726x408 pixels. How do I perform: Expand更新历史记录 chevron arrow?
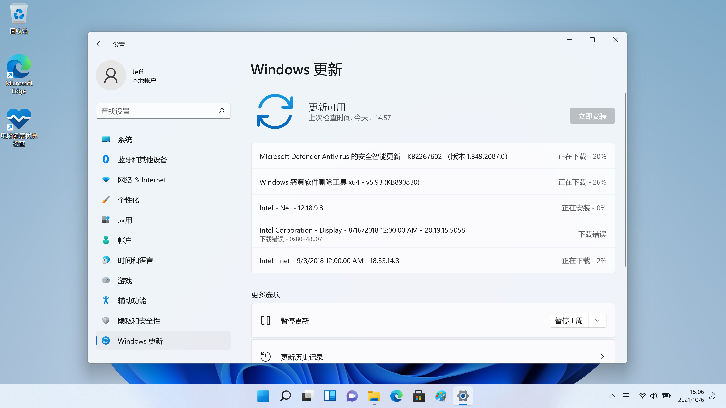pyautogui.click(x=602, y=357)
